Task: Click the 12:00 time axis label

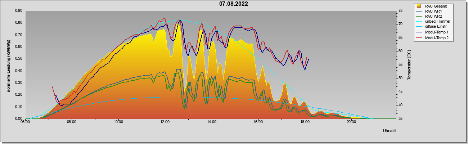Action: [165, 122]
